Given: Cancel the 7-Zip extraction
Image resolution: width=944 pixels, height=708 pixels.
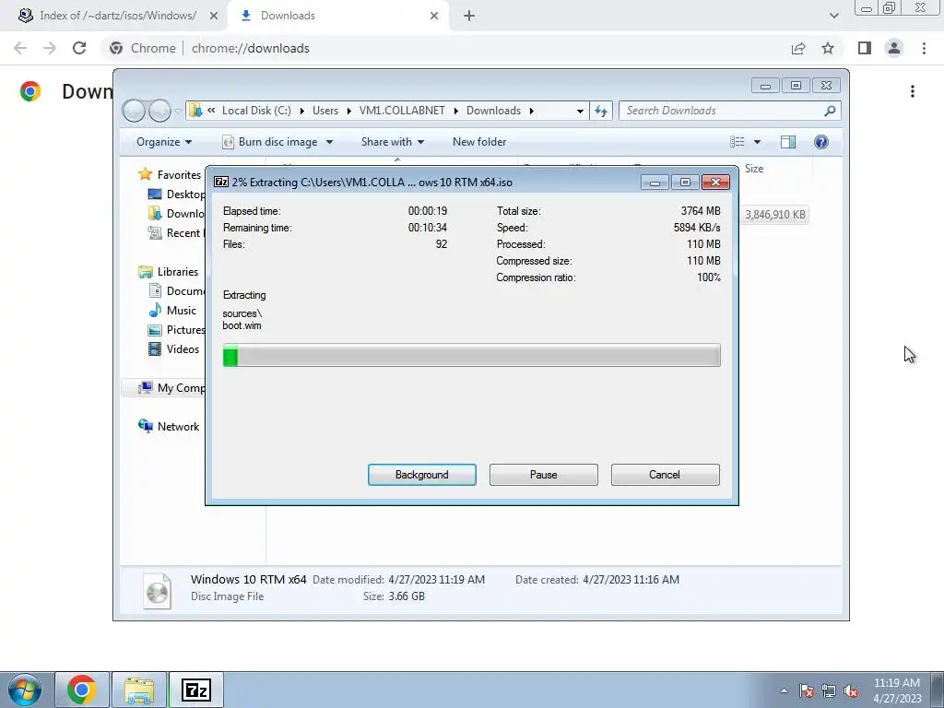Looking at the screenshot, I should coord(665,475).
